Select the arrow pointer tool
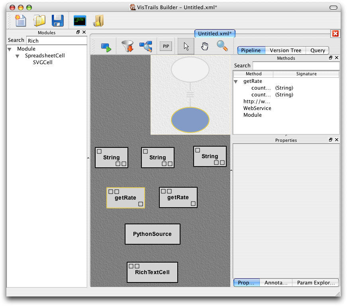347x306 pixels. coord(186,46)
